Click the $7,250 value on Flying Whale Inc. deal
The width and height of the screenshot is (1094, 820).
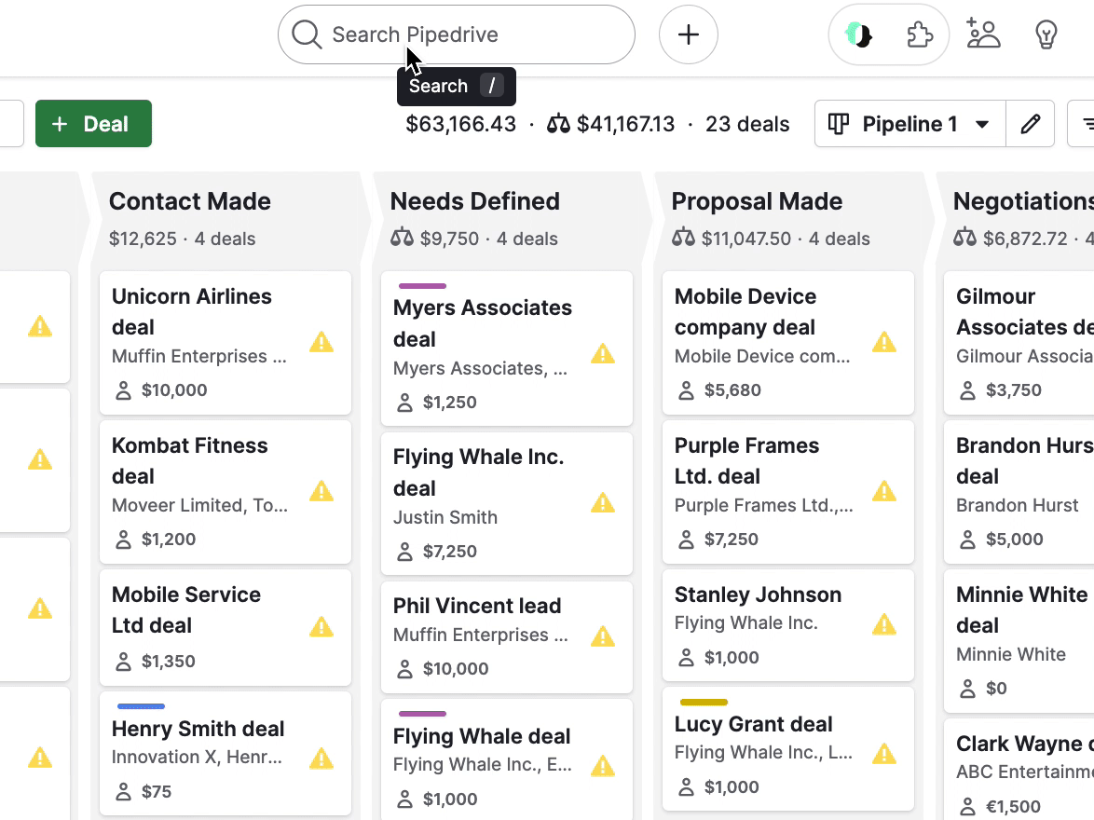click(450, 552)
